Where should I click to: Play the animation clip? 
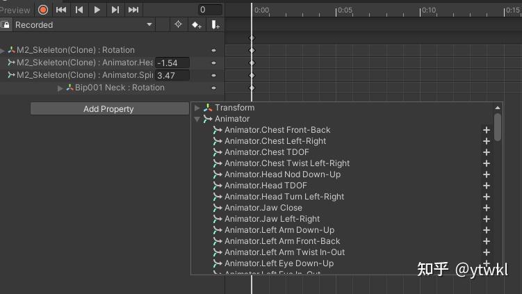[97, 10]
